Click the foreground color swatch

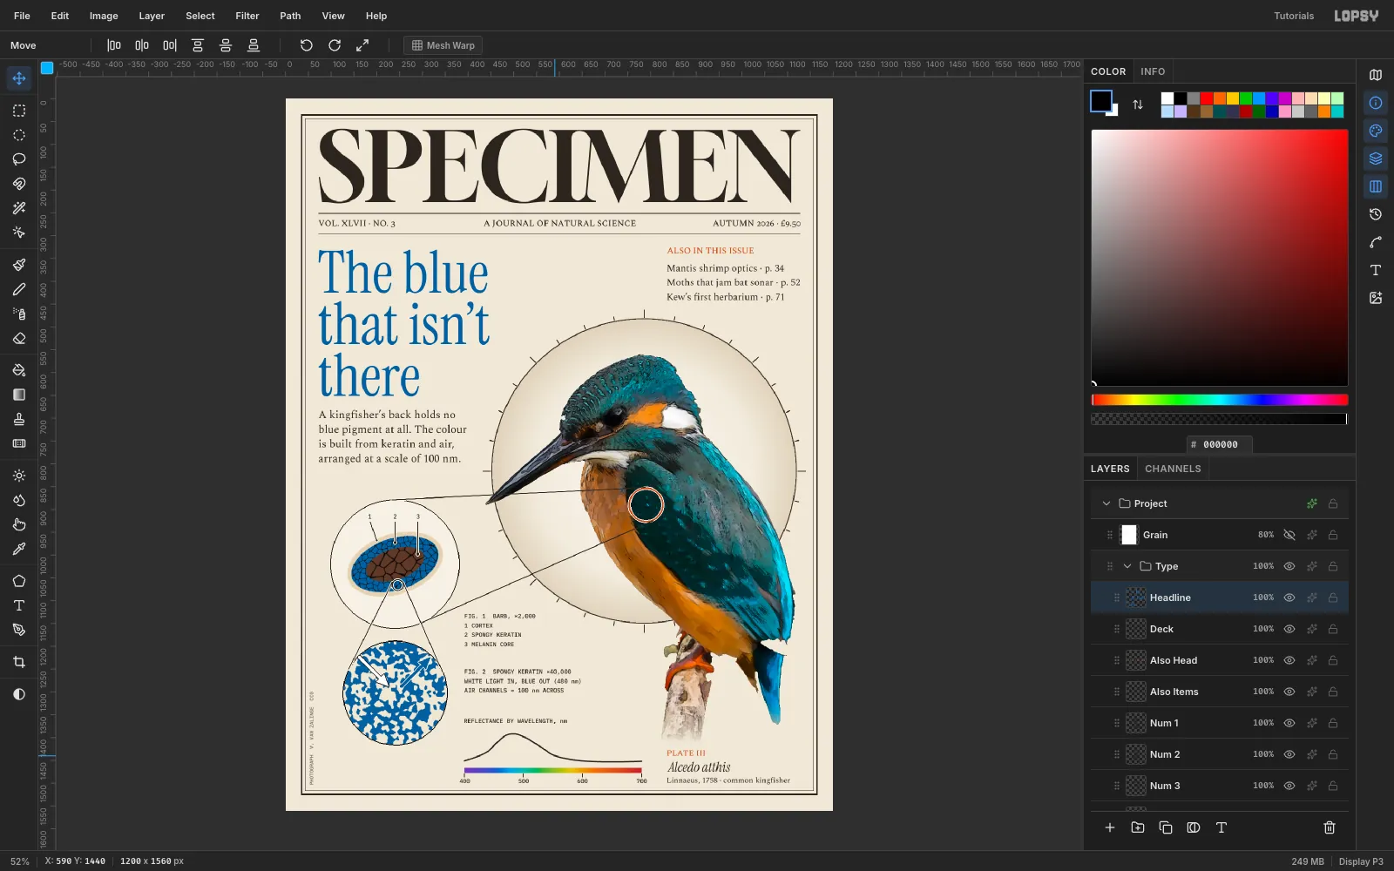pyautogui.click(x=1101, y=101)
